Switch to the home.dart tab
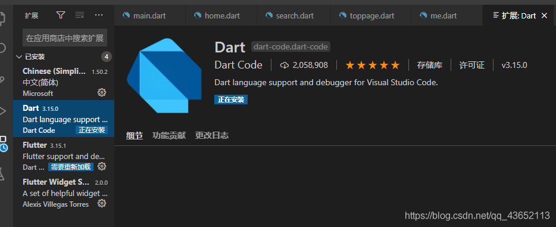This screenshot has width=556, height=227. (x=221, y=15)
